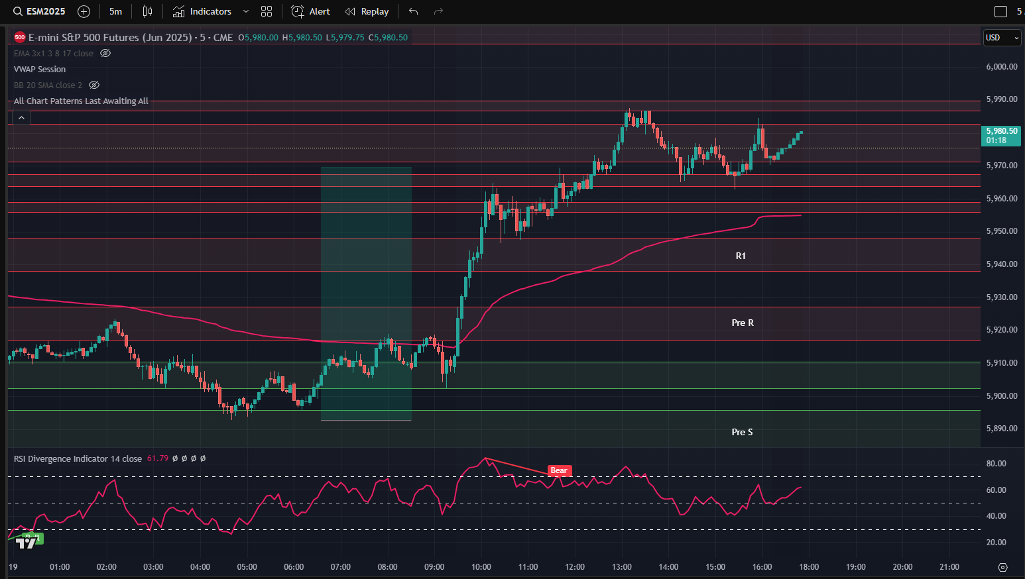The height and width of the screenshot is (579, 1025).
Task: Create a new Alert
Action: (310, 11)
